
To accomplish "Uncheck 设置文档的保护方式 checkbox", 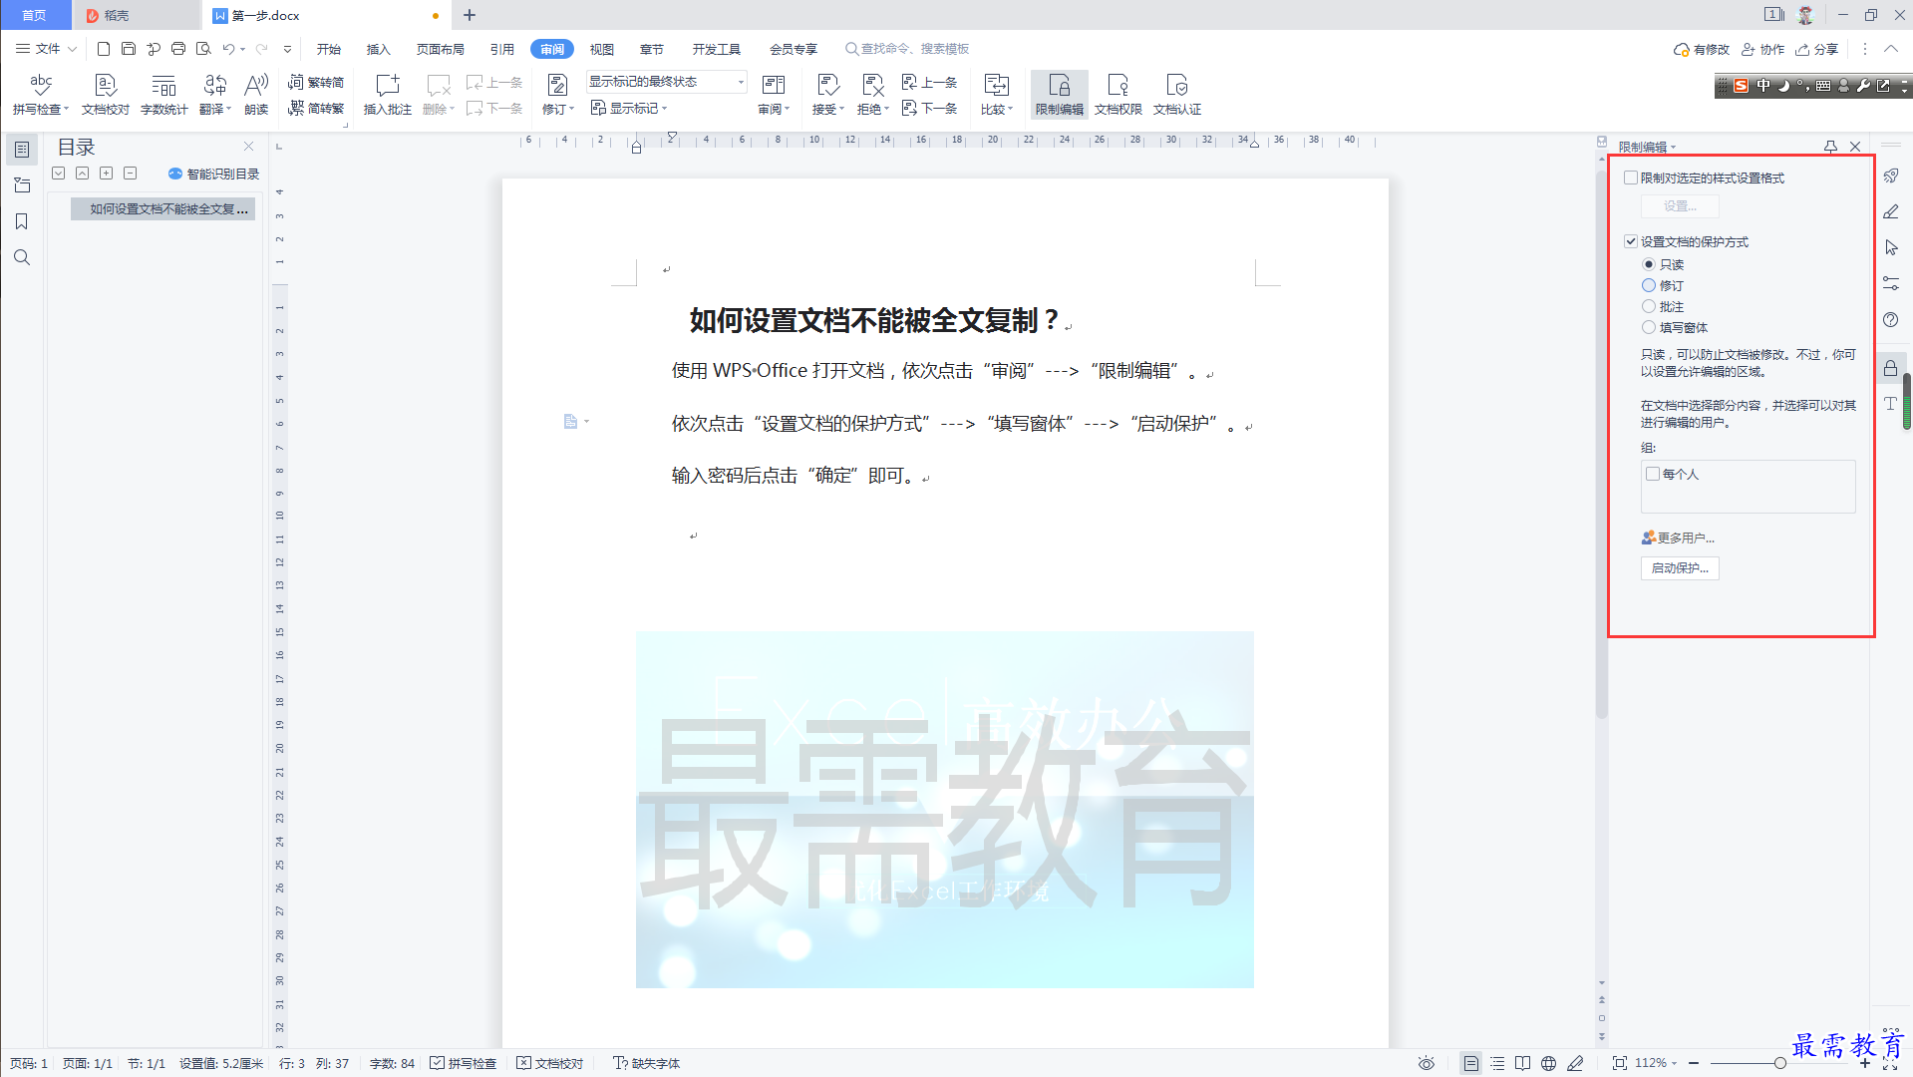I will tap(1631, 241).
